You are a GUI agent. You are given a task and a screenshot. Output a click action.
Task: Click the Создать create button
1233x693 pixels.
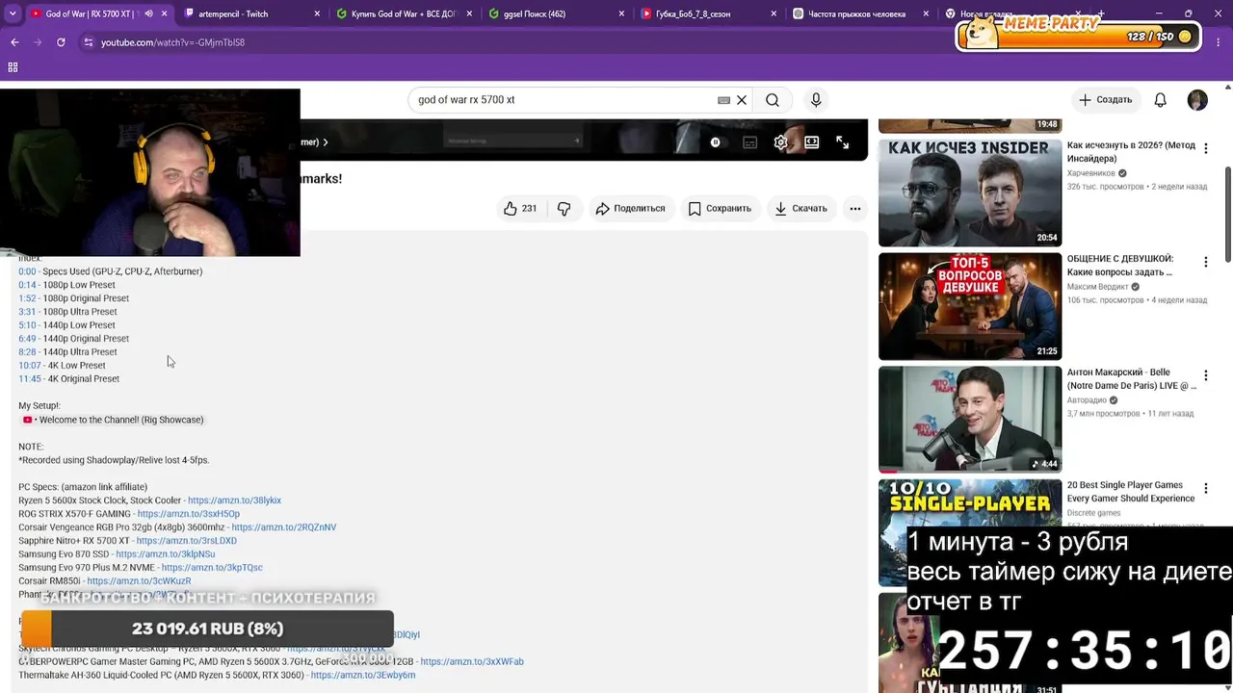[1106, 100]
